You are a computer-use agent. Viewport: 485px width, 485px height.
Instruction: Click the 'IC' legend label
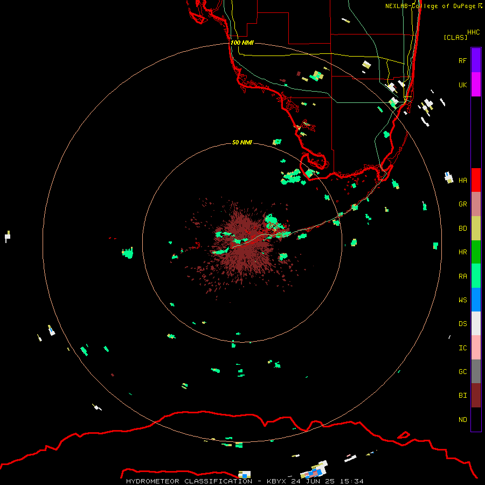click(x=462, y=348)
